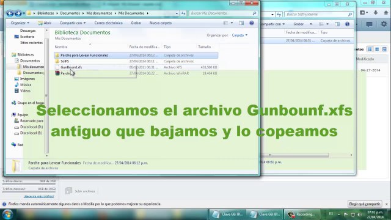391x220 pixels.
Task: Sort by Tamaño column header
Action: [x=205, y=47]
